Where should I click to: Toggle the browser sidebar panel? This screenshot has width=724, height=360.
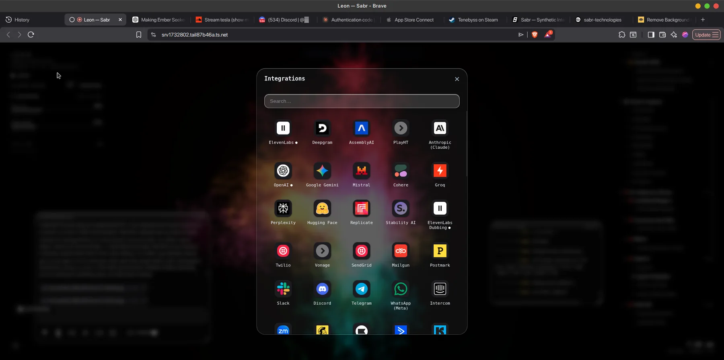[x=651, y=35]
